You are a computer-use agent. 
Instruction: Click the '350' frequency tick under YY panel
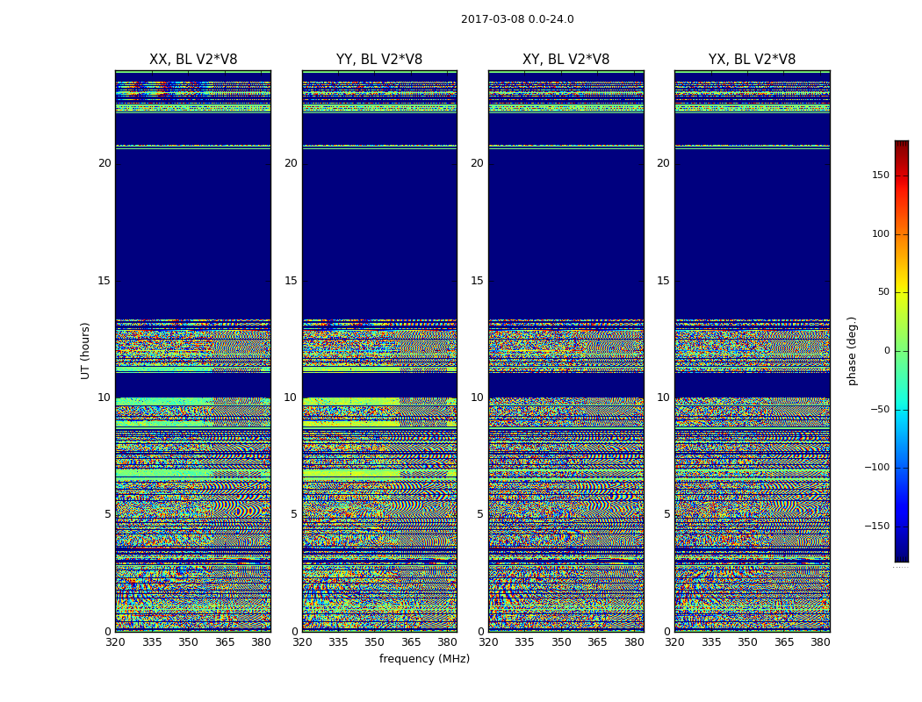tap(375, 642)
